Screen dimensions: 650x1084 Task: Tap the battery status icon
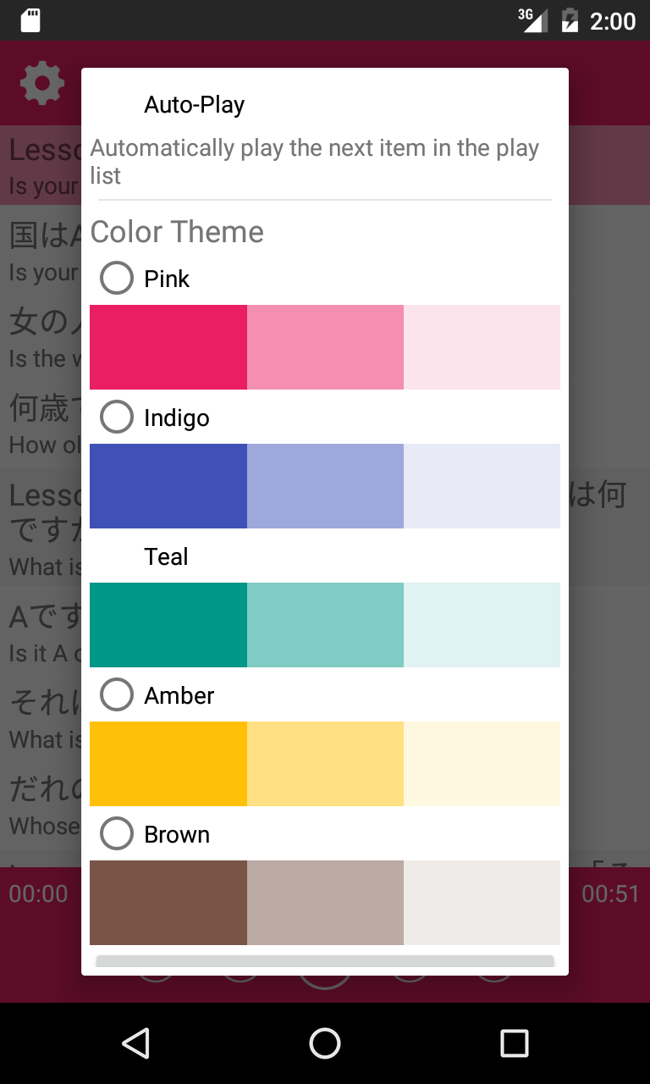[x=570, y=20]
